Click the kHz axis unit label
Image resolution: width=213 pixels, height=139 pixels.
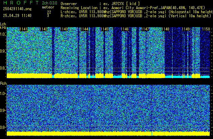3,27
